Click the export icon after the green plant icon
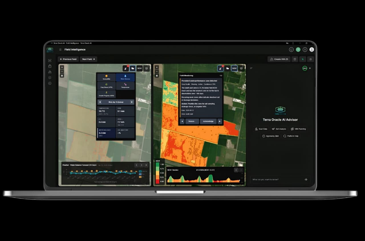Screen dimensions: 365x241 [x=311, y=59]
